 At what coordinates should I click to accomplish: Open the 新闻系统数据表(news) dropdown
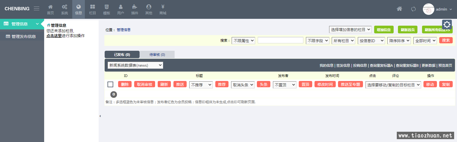(135, 65)
